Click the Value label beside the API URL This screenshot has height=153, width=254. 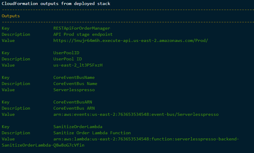8,40
